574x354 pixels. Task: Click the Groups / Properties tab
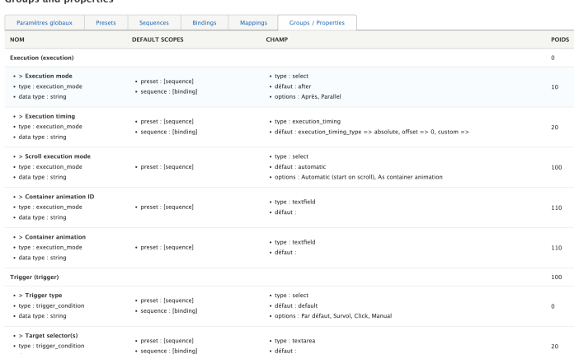tap(318, 22)
